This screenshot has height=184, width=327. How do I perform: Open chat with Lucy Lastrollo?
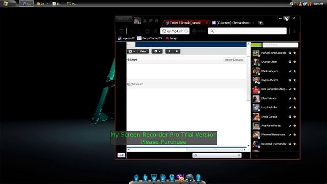269,107
